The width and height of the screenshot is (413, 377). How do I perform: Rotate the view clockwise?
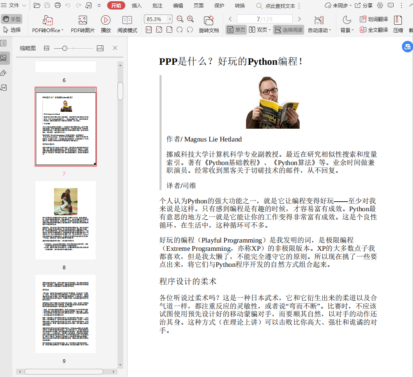pos(180,30)
